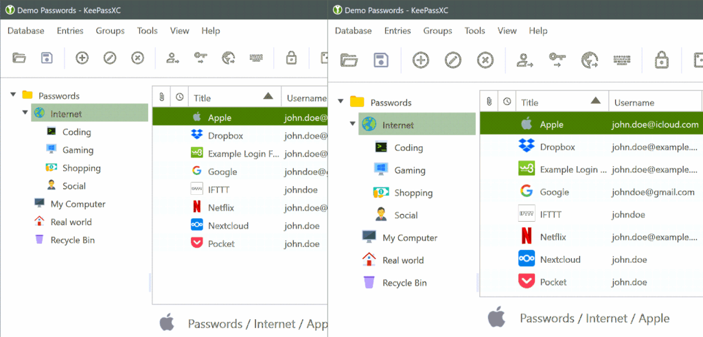The height and width of the screenshot is (337, 703).
Task: Select Shopping group in left window
Action: [81, 168]
